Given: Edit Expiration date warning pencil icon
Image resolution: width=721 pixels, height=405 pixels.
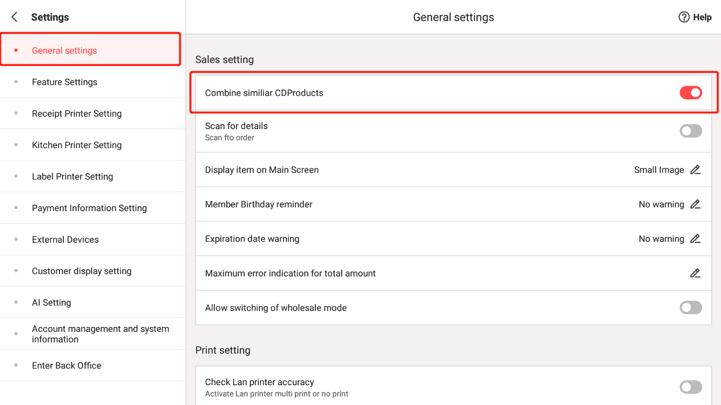Looking at the screenshot, I should tap(695, 239).
